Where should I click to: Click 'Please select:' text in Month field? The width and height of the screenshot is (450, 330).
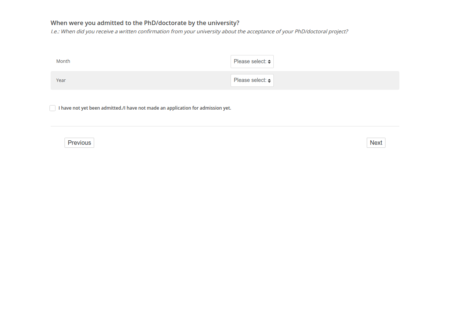[250, 62]
